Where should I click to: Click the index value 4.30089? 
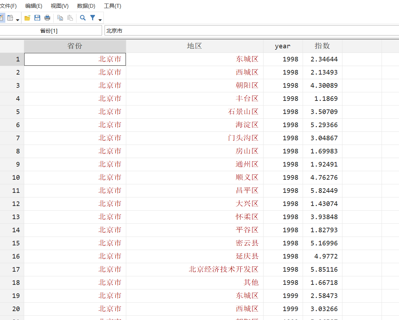click(323, 85)
